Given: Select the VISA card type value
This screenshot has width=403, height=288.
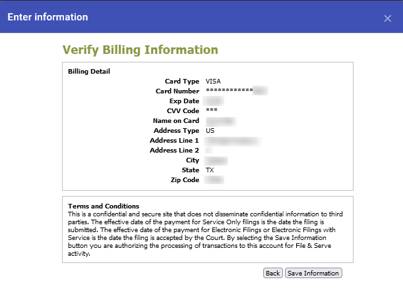Looking at the screenshot, I should [x=213, y=81].
